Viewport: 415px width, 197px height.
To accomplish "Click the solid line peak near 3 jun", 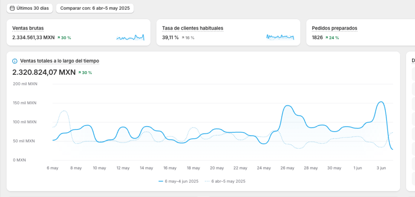I will tap(381, 102).
